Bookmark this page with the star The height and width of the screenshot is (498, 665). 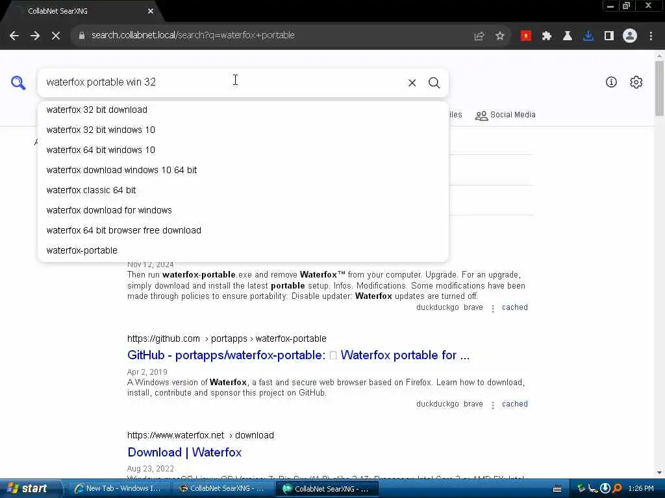pos(500,36)
